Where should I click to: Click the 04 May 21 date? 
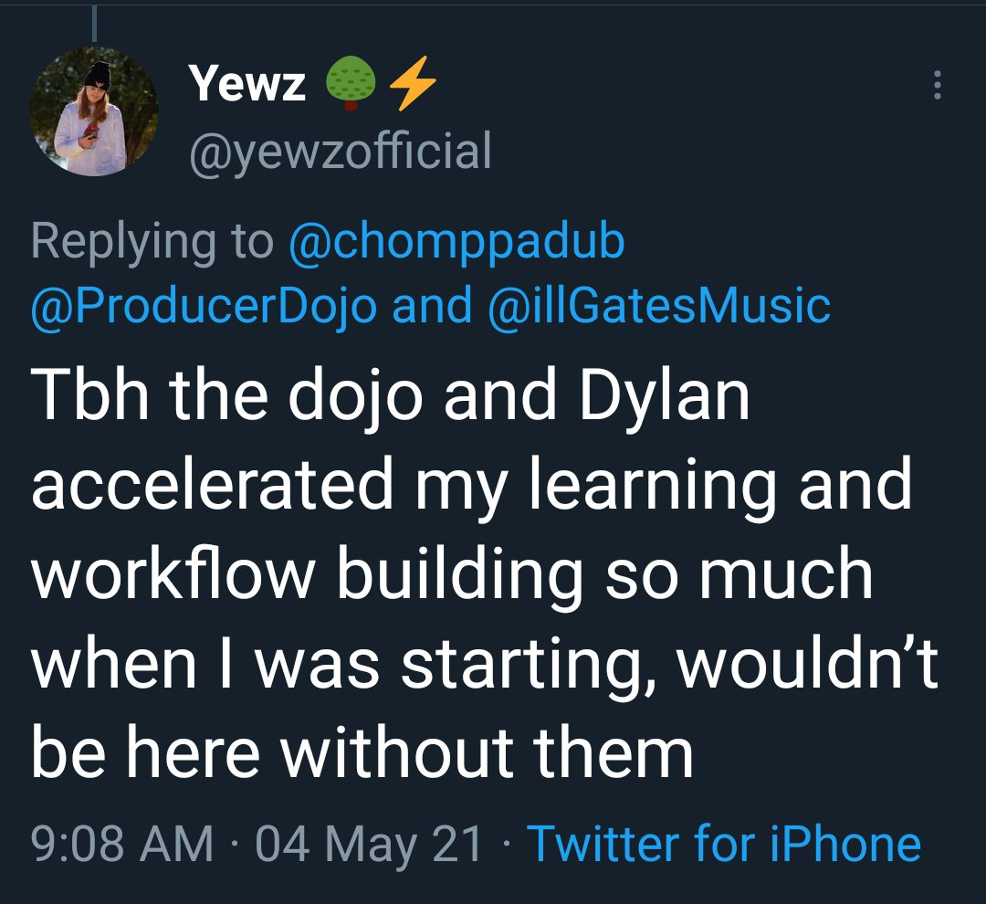point(369,843)
